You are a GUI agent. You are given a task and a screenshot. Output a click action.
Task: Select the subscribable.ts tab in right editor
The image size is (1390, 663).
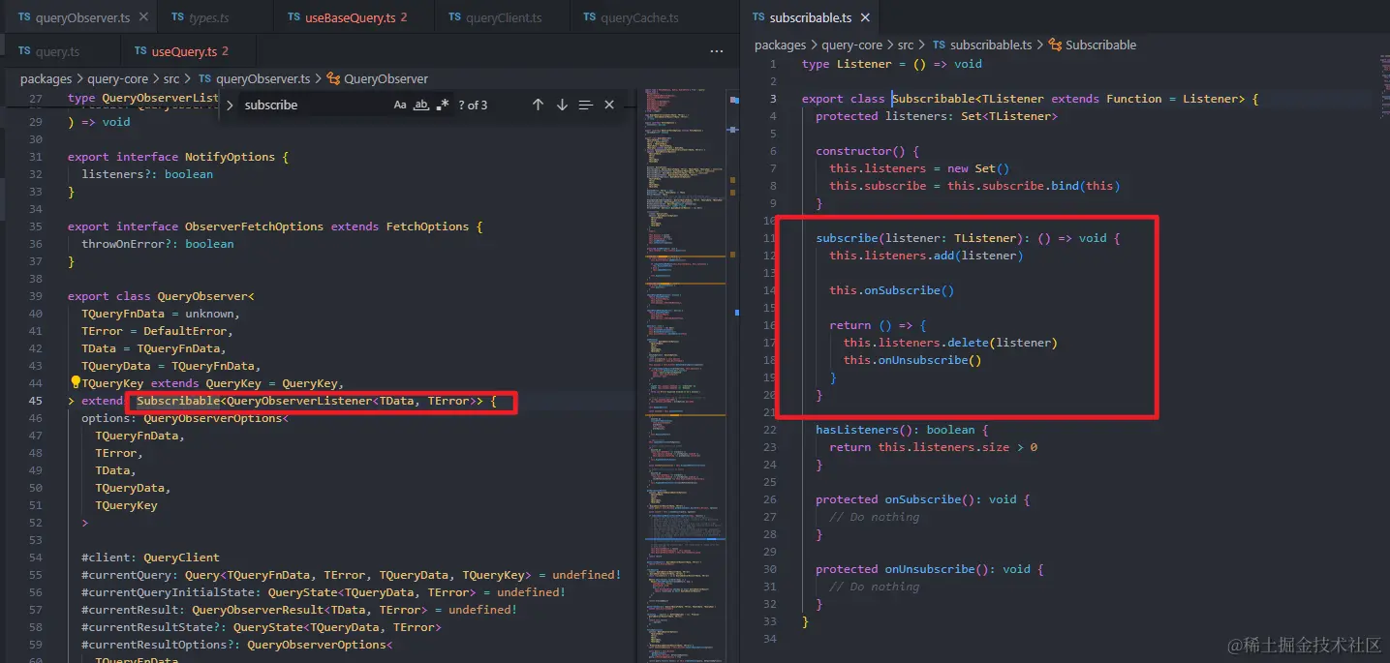[x=811, y=17]
